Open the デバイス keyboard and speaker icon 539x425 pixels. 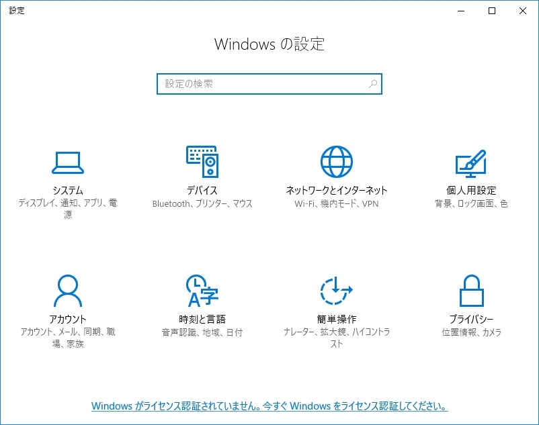tap(202, 162)
